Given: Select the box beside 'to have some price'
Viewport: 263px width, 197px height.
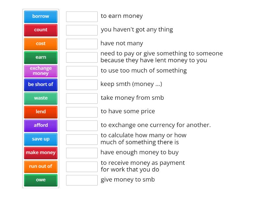Looking at the screenshot, I should pyautogui.click(x=82, y=111).
